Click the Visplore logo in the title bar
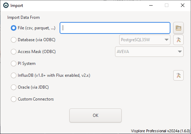The width and height of the screenshot is (191, 134). click(x=6, y=5)
